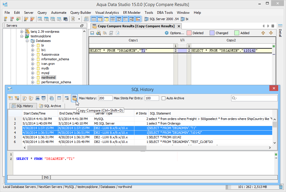Screen dimensions: 286x192
Task: Click the Copy Compare icon in SQL History
Action: tap(74, 98)
